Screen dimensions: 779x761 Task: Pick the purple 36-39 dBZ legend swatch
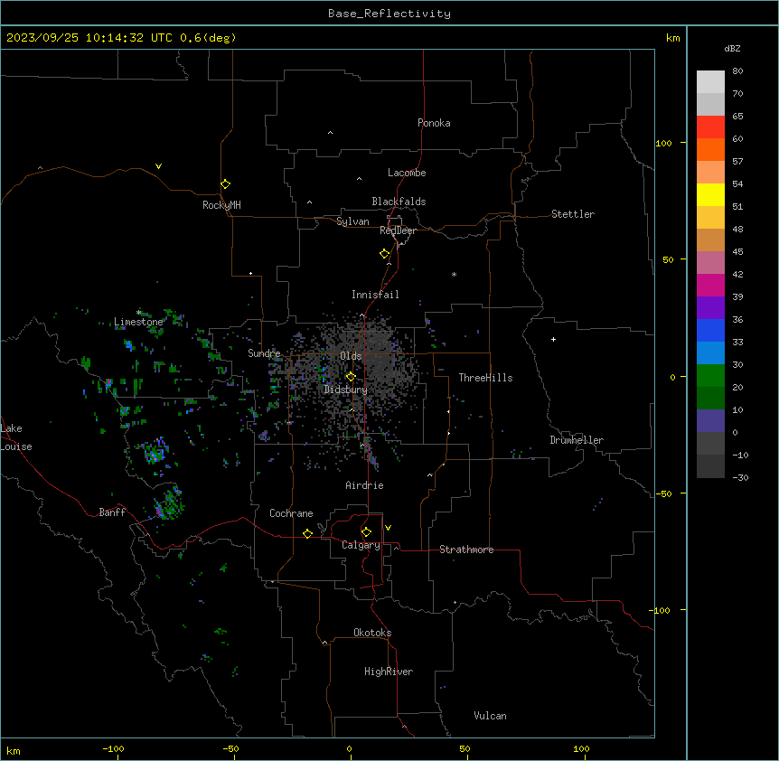(x=710, y=308)
